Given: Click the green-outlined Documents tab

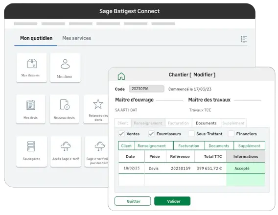Looking at the screenshot, I should click(219, 146).
